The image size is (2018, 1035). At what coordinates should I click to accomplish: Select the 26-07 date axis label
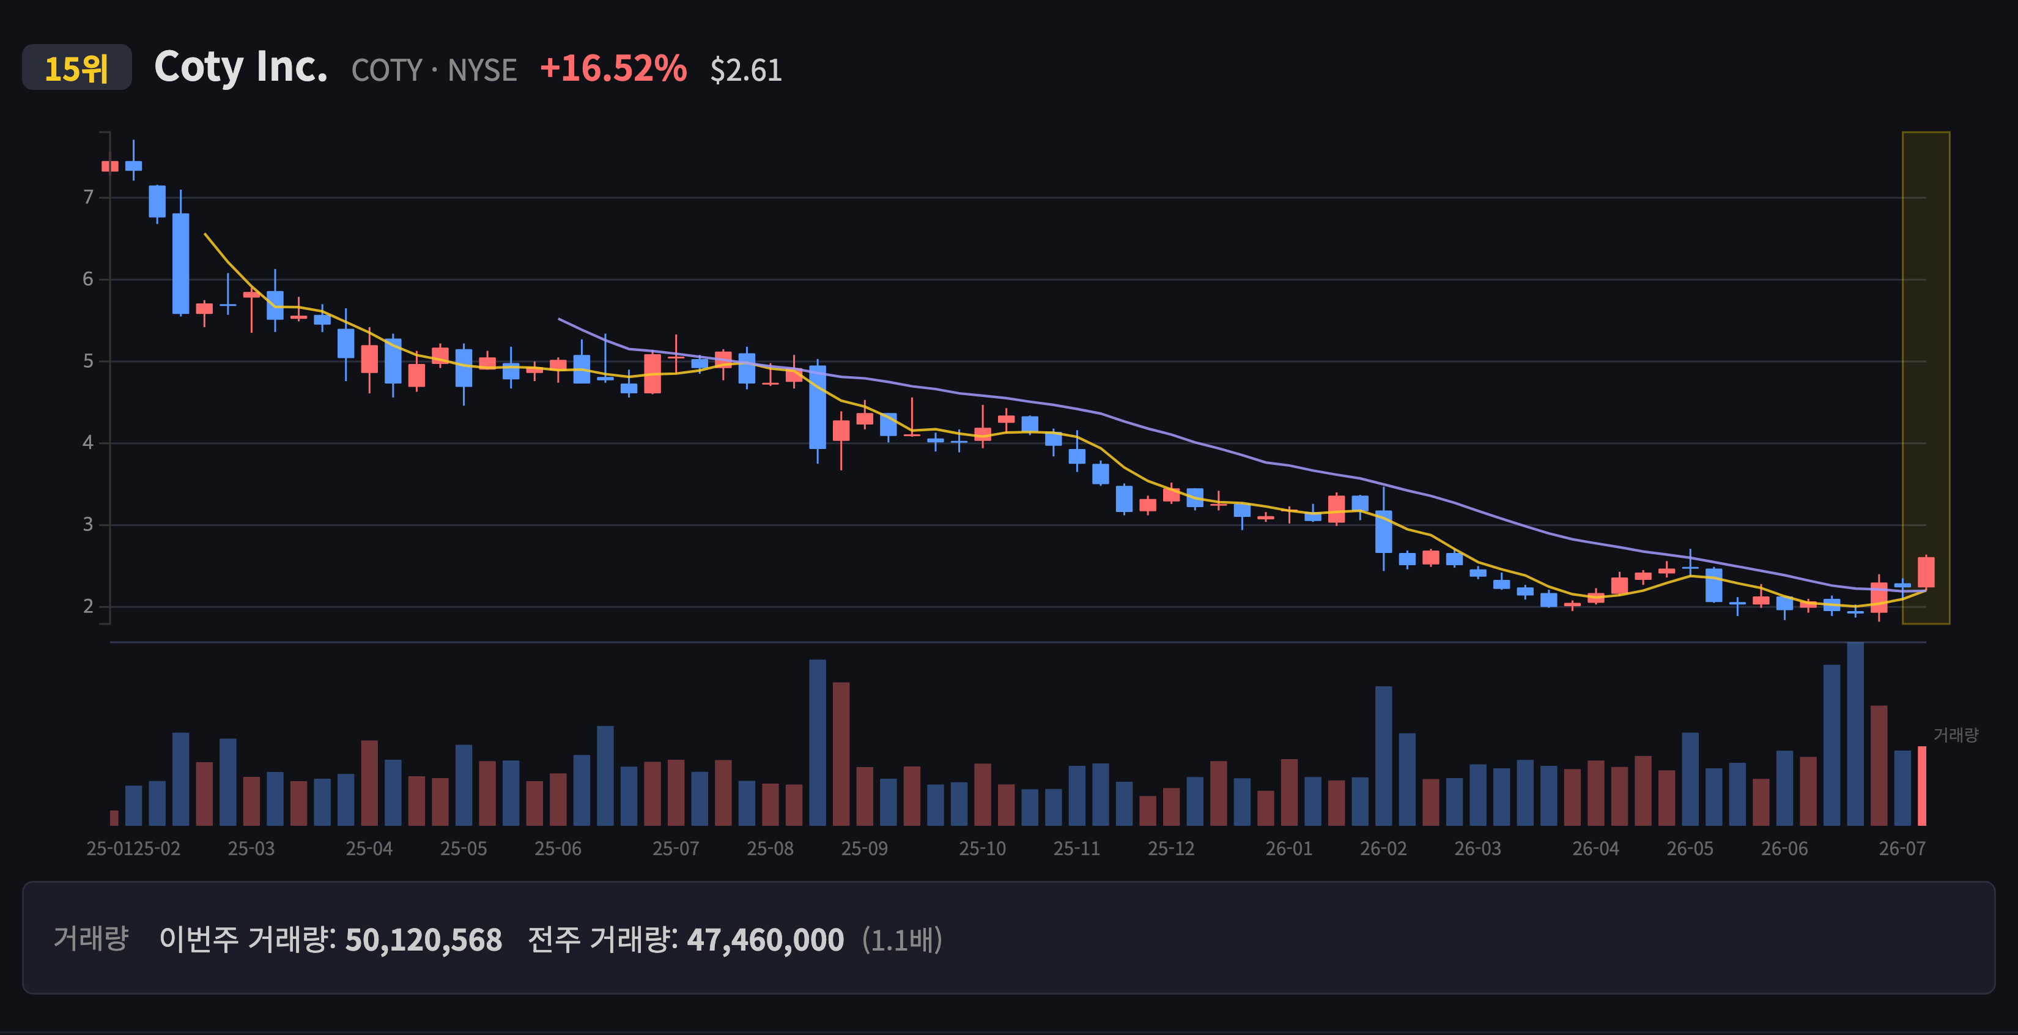tap(1902, 848)
